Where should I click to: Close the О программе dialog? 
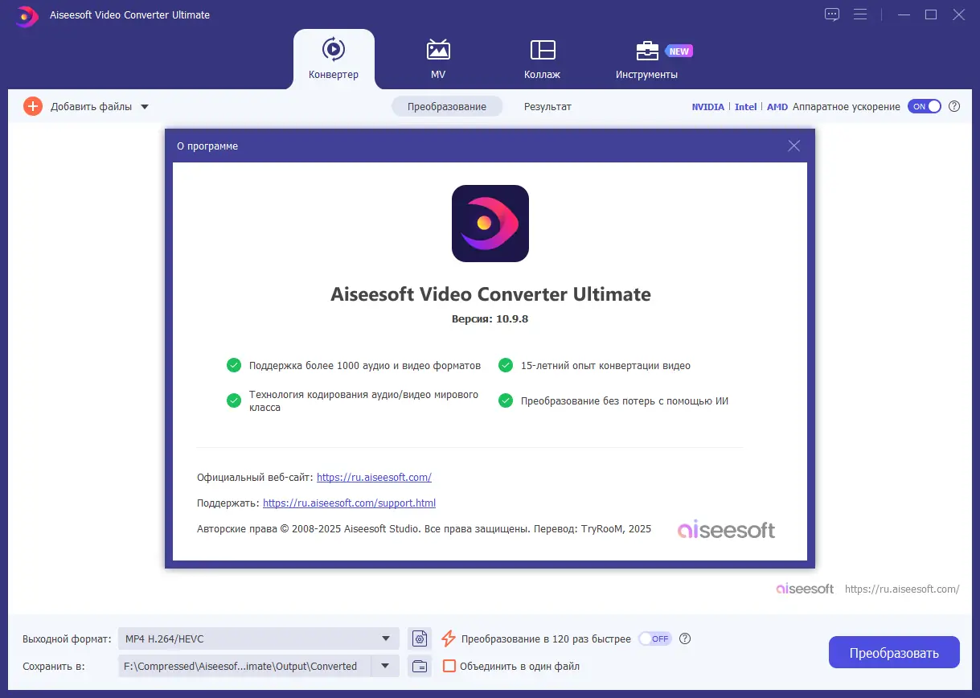[x=794, y=146]
